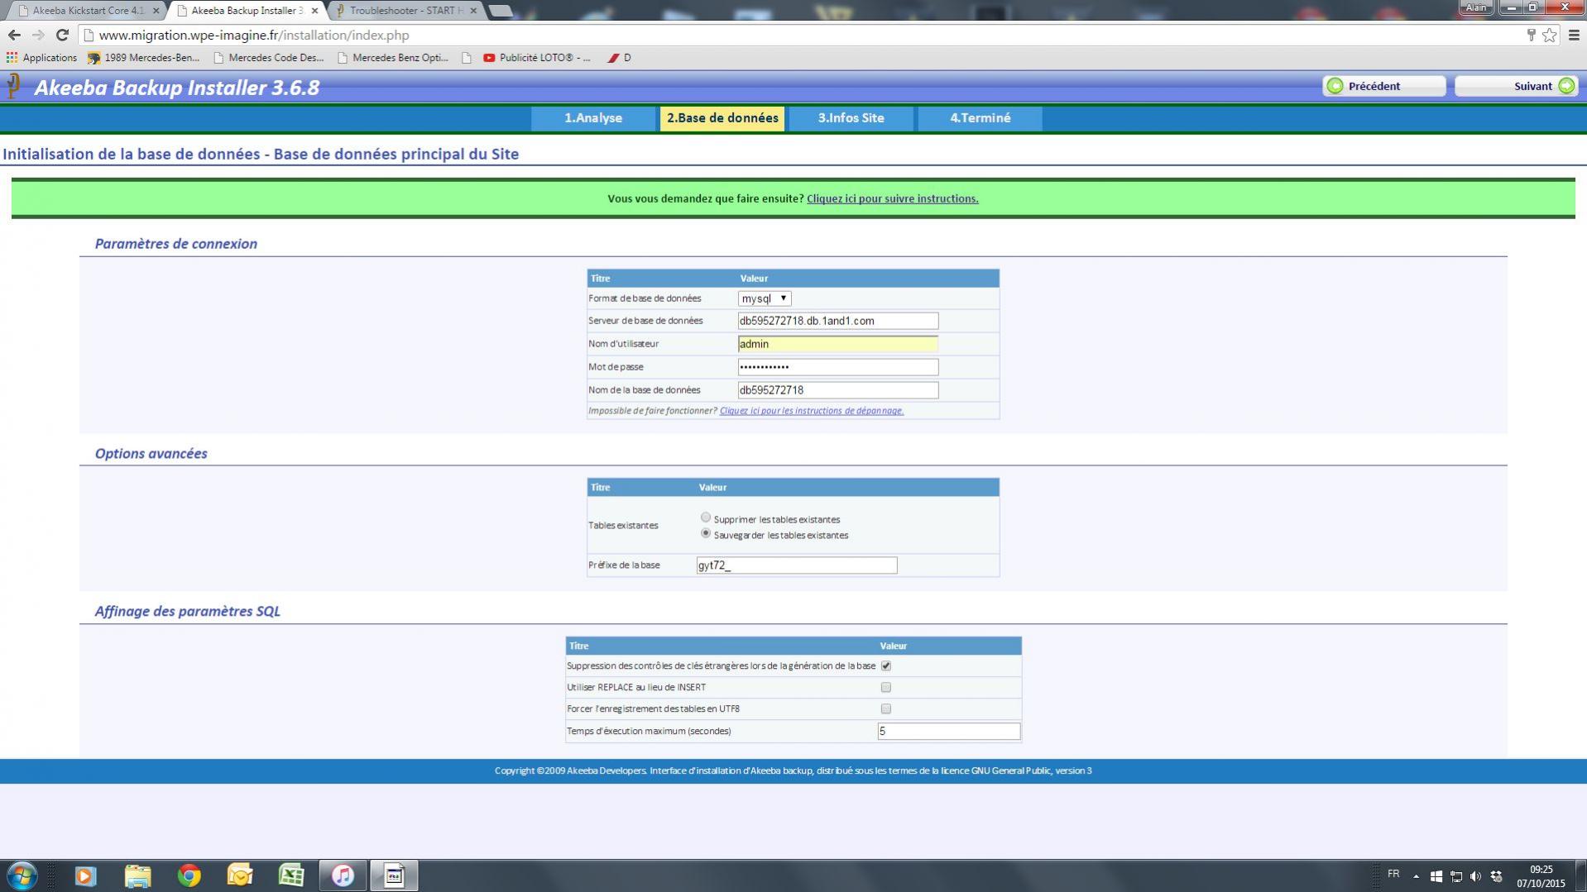Go to step 4.Terminé

[x=980, y=118]
